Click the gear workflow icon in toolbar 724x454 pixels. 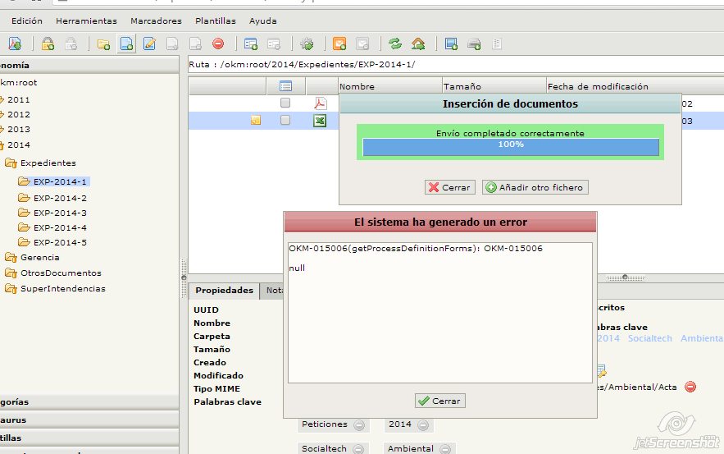(307, 44)
